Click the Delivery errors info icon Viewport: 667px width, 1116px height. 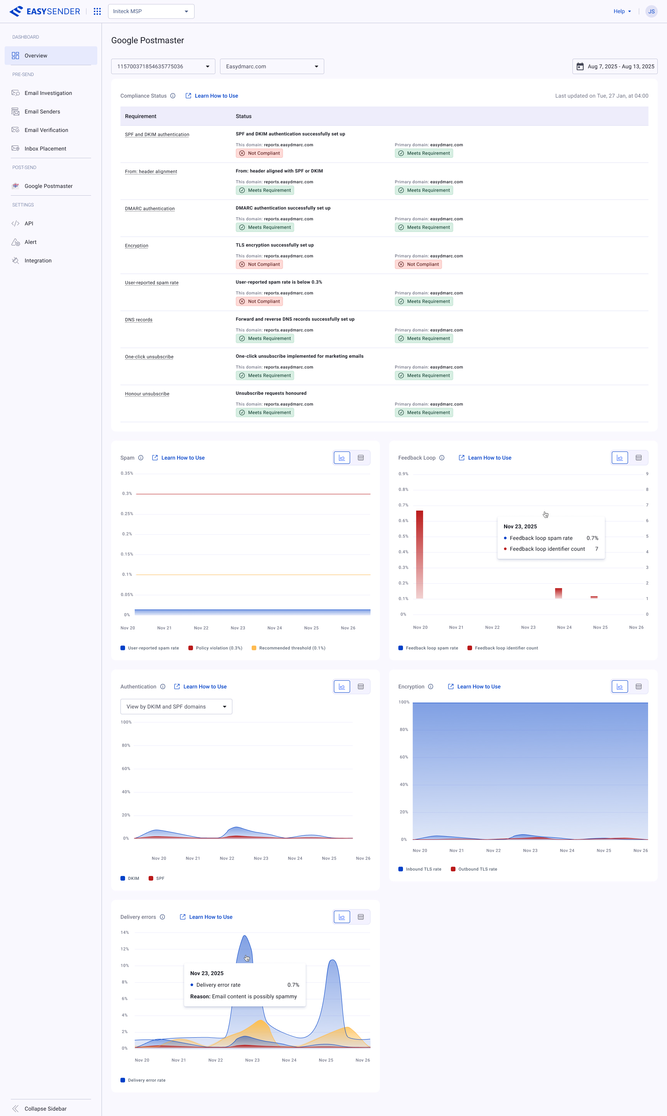[x=162, y=917]
